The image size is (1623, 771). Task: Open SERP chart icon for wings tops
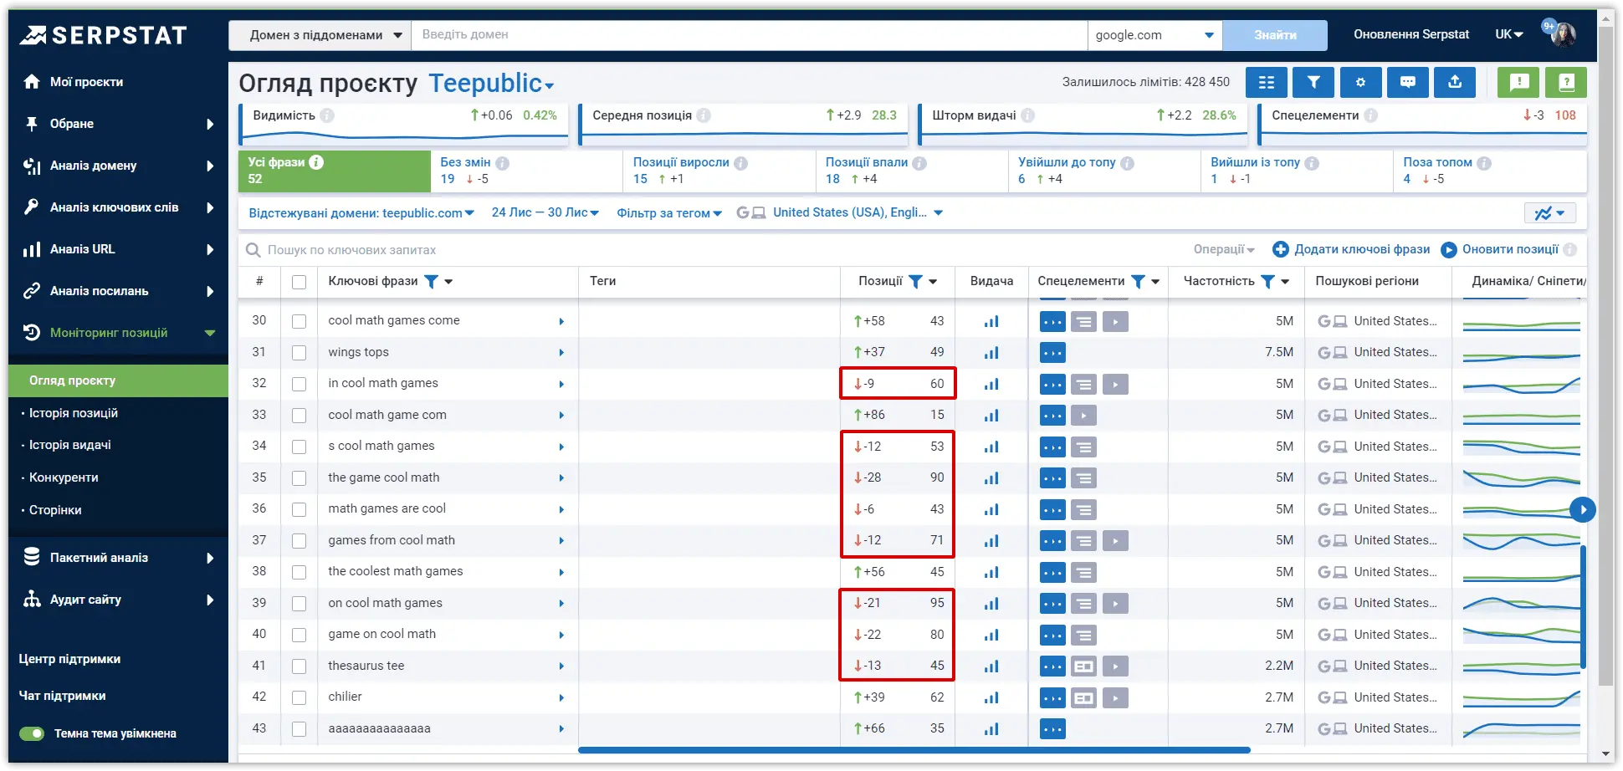tap(991, 353)
